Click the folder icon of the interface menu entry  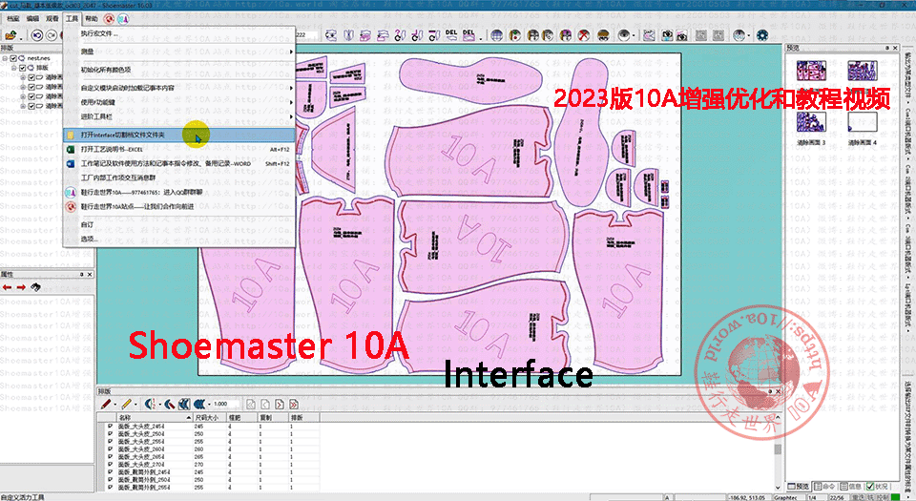click(x=71, y=135)
